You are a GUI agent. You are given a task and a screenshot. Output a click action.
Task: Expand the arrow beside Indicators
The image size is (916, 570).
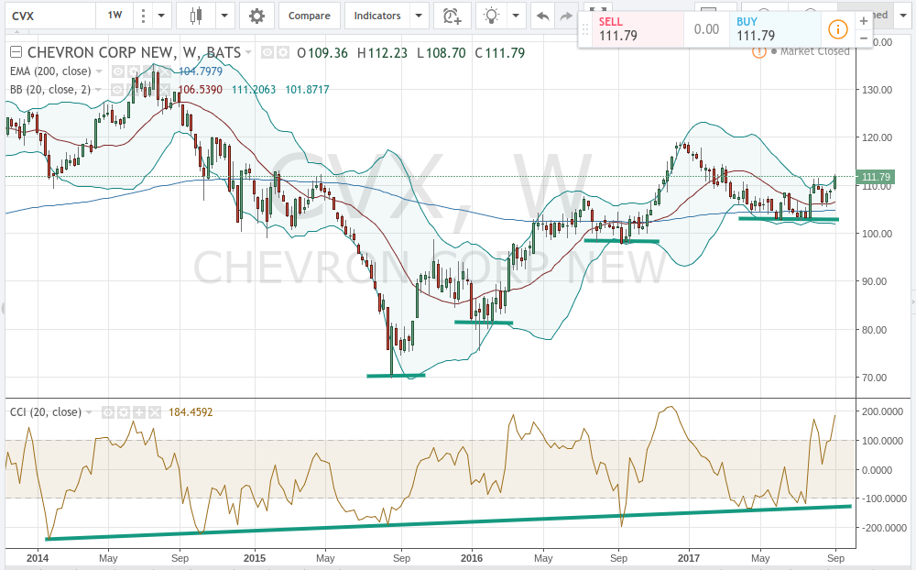(419, 16)
